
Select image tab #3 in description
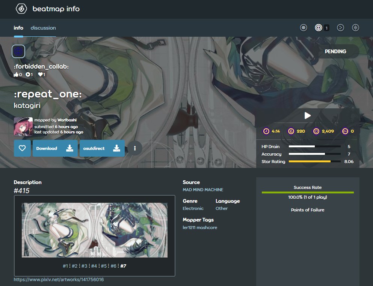point(85,266)
